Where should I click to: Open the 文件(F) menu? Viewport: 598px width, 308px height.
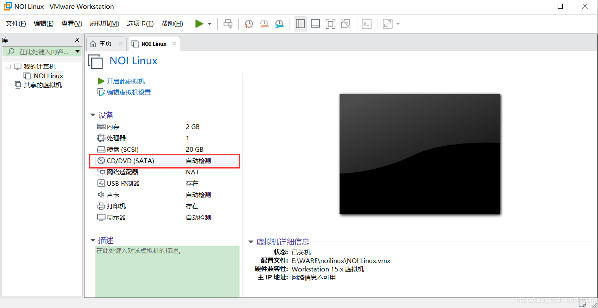coord(16,24)
